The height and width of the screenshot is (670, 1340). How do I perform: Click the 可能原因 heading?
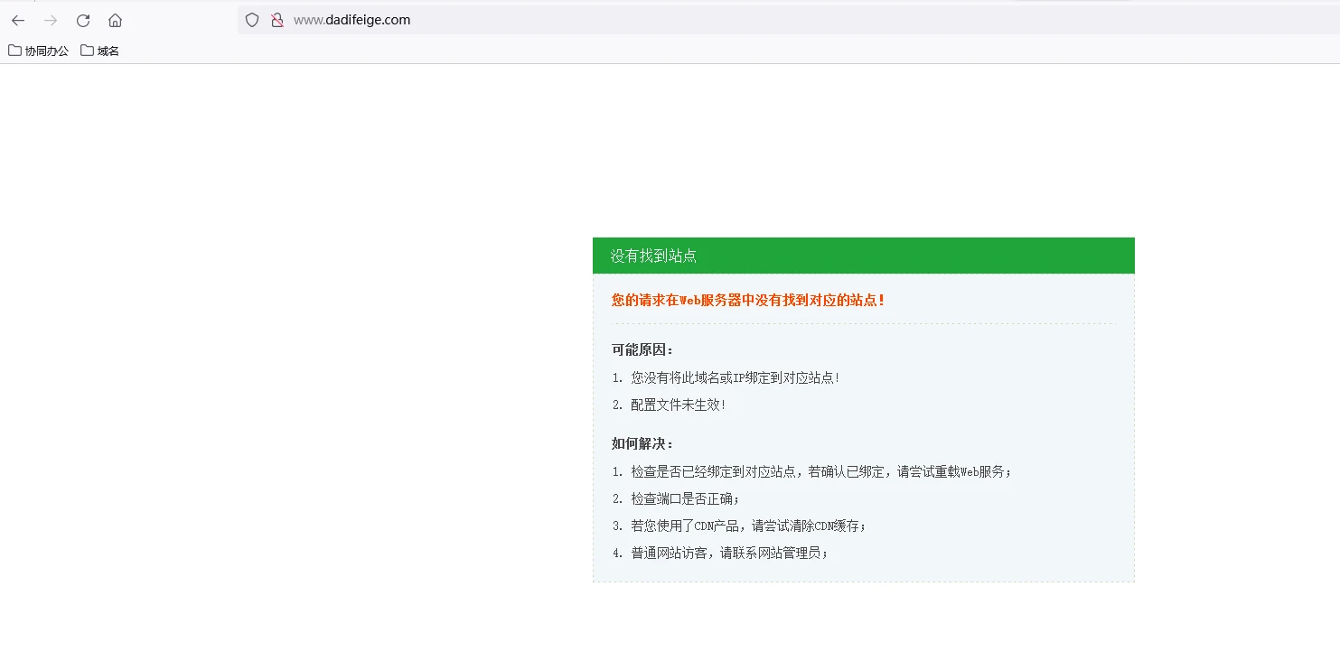tap(642, 349)
